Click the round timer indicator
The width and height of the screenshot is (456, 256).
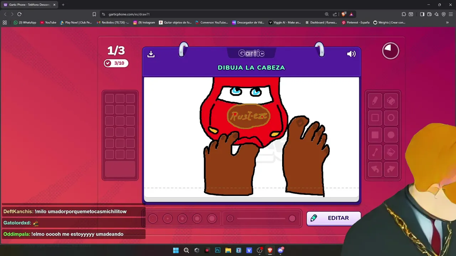(x=390, y=51)
